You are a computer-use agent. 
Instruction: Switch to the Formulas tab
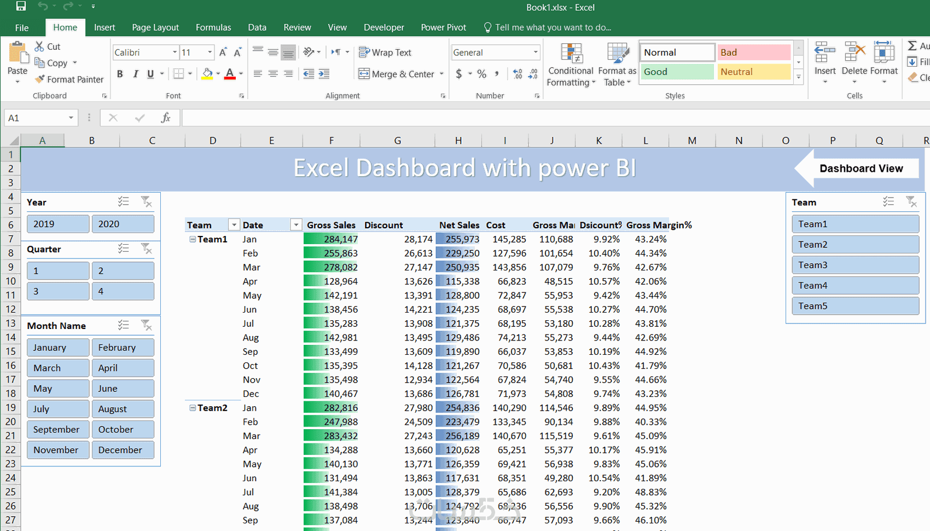(x=213, y=27)
